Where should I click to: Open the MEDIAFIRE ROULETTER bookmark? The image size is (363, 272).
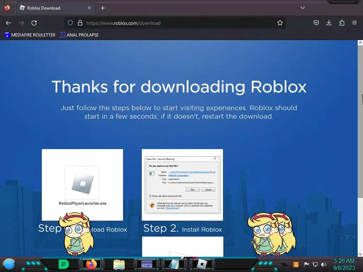30,35
